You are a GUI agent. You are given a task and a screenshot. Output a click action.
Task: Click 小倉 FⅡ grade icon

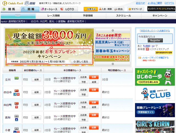16,129
